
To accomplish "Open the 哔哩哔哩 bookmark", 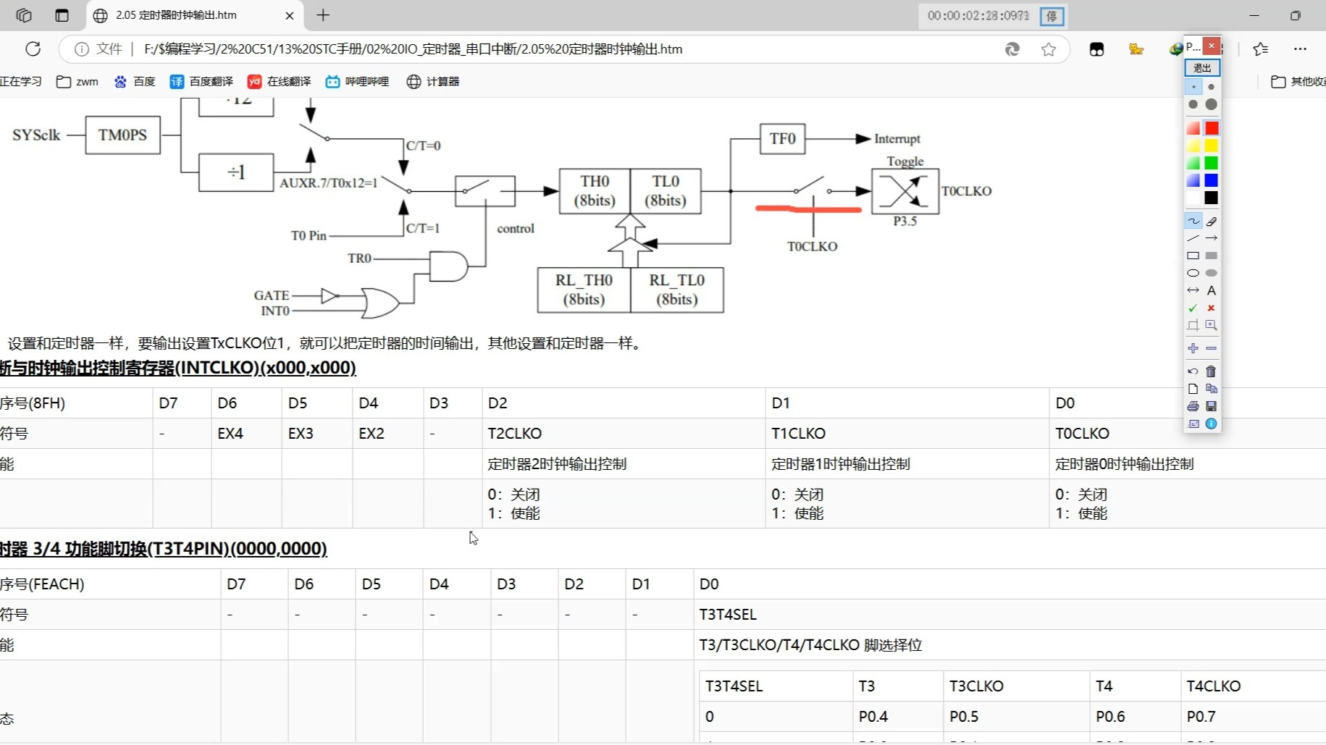I will coord(357,82).
